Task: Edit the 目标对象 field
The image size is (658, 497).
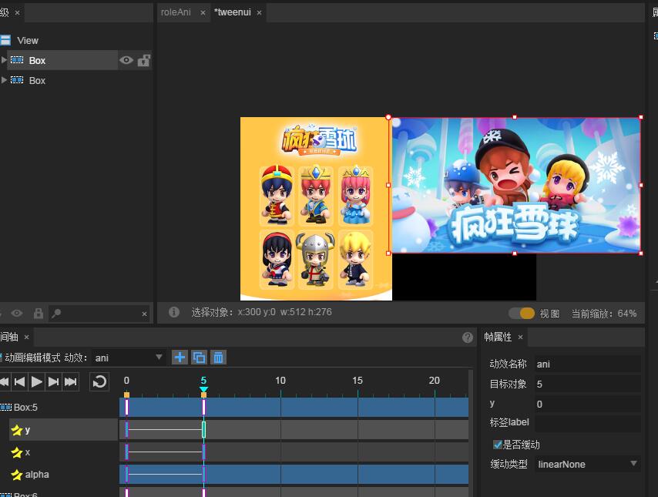Action: coord(587,384)
